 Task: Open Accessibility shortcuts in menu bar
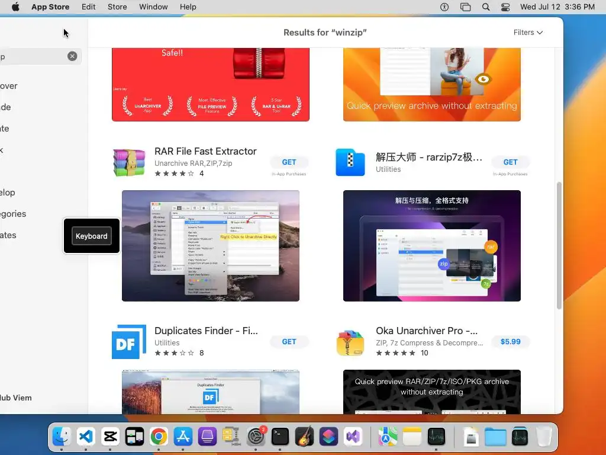click(444, 7)
